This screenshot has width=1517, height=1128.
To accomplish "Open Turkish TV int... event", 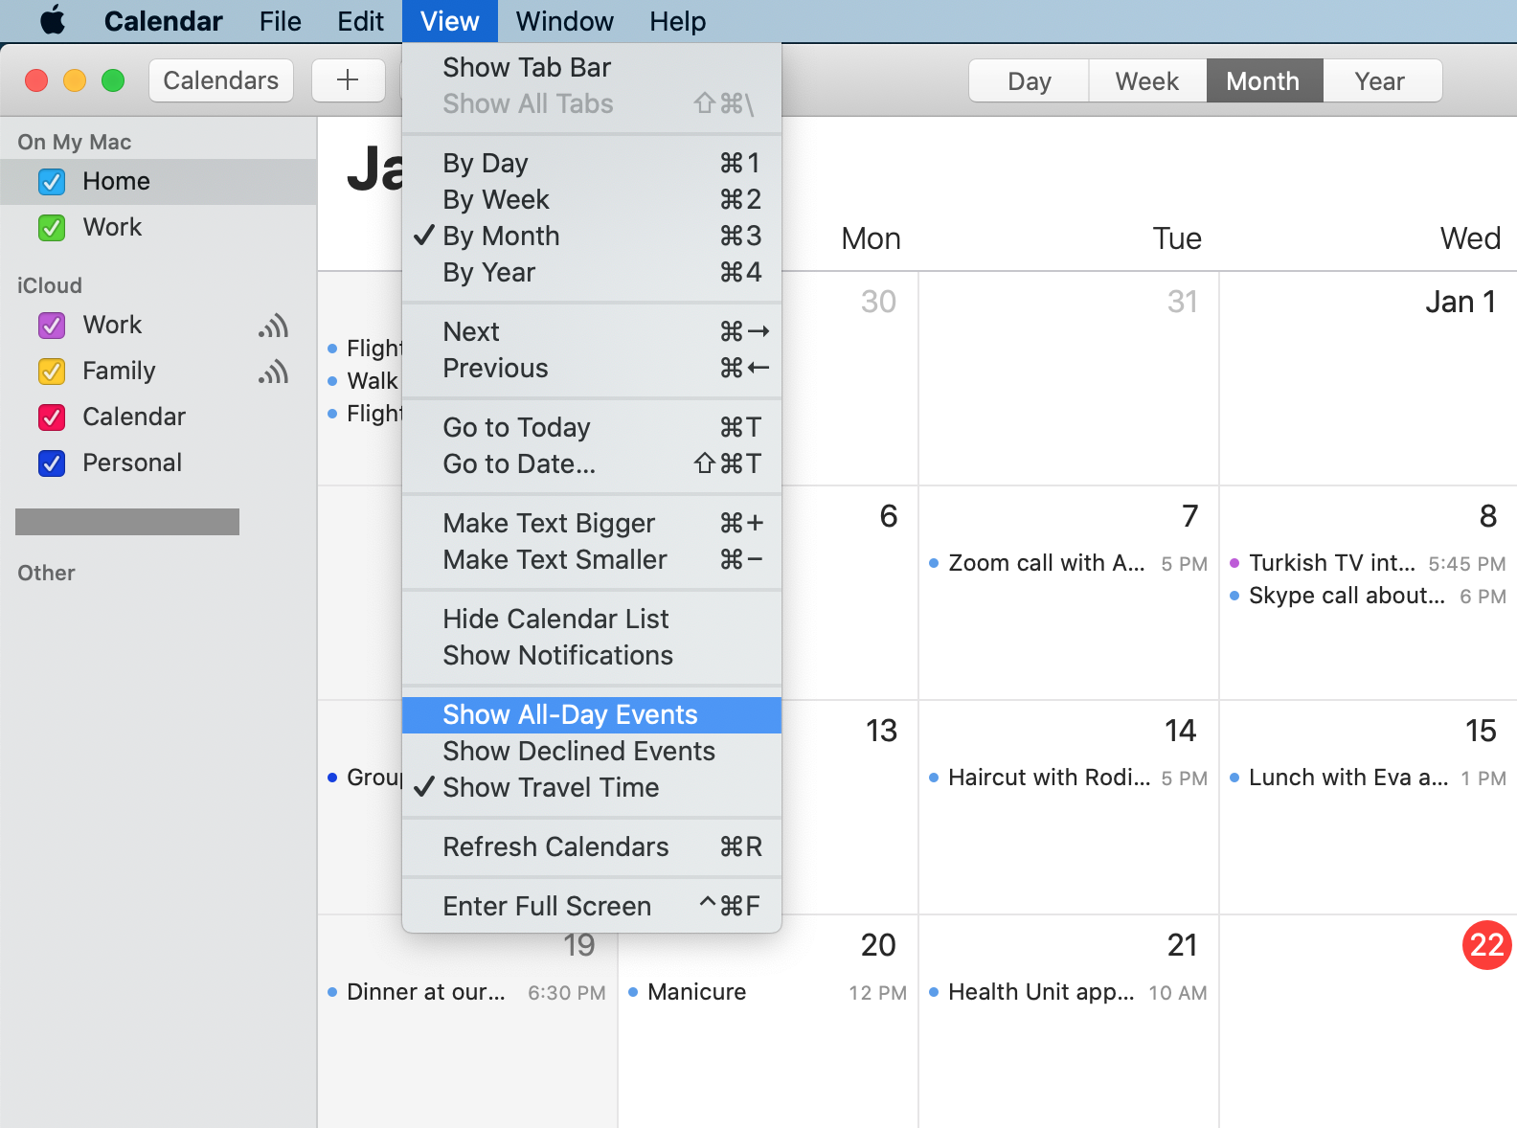I will coord(1368,563).
